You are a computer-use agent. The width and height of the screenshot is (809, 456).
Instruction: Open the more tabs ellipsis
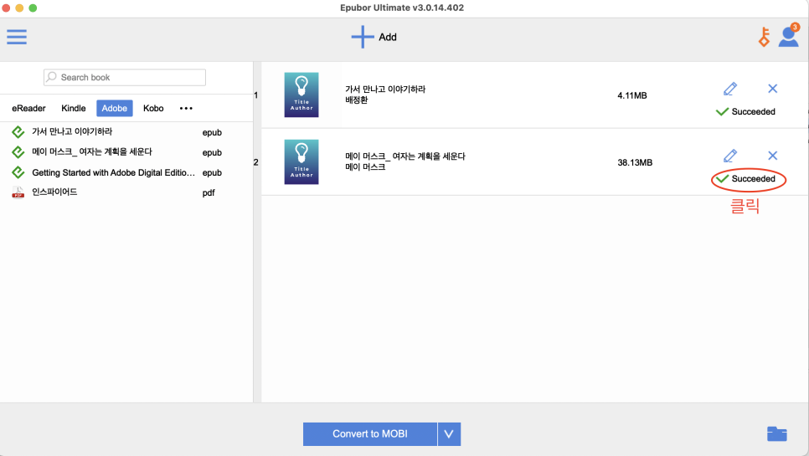pos(186,108)
